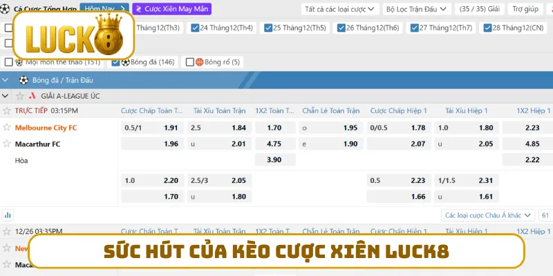Image resolution: width=553 pixels, height=276 pixels.
Task: Select even bet odds 1.90
Action: [331, 144]
